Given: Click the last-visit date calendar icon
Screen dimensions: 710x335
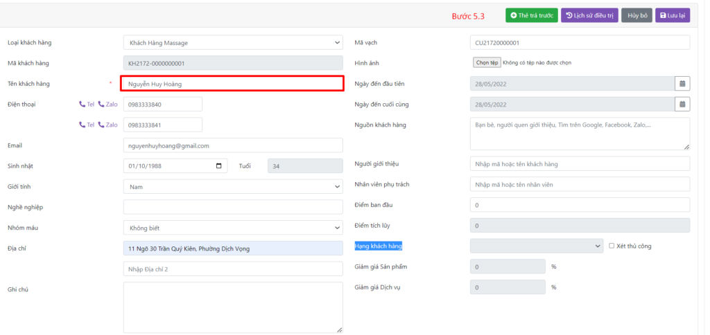Looking at the screenshot, I should pyautogui.click(x=682, y=105).
